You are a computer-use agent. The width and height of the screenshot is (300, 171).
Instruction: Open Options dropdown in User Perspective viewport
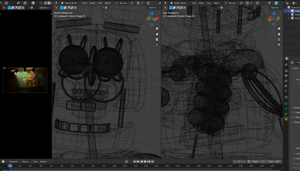(276, 8)
